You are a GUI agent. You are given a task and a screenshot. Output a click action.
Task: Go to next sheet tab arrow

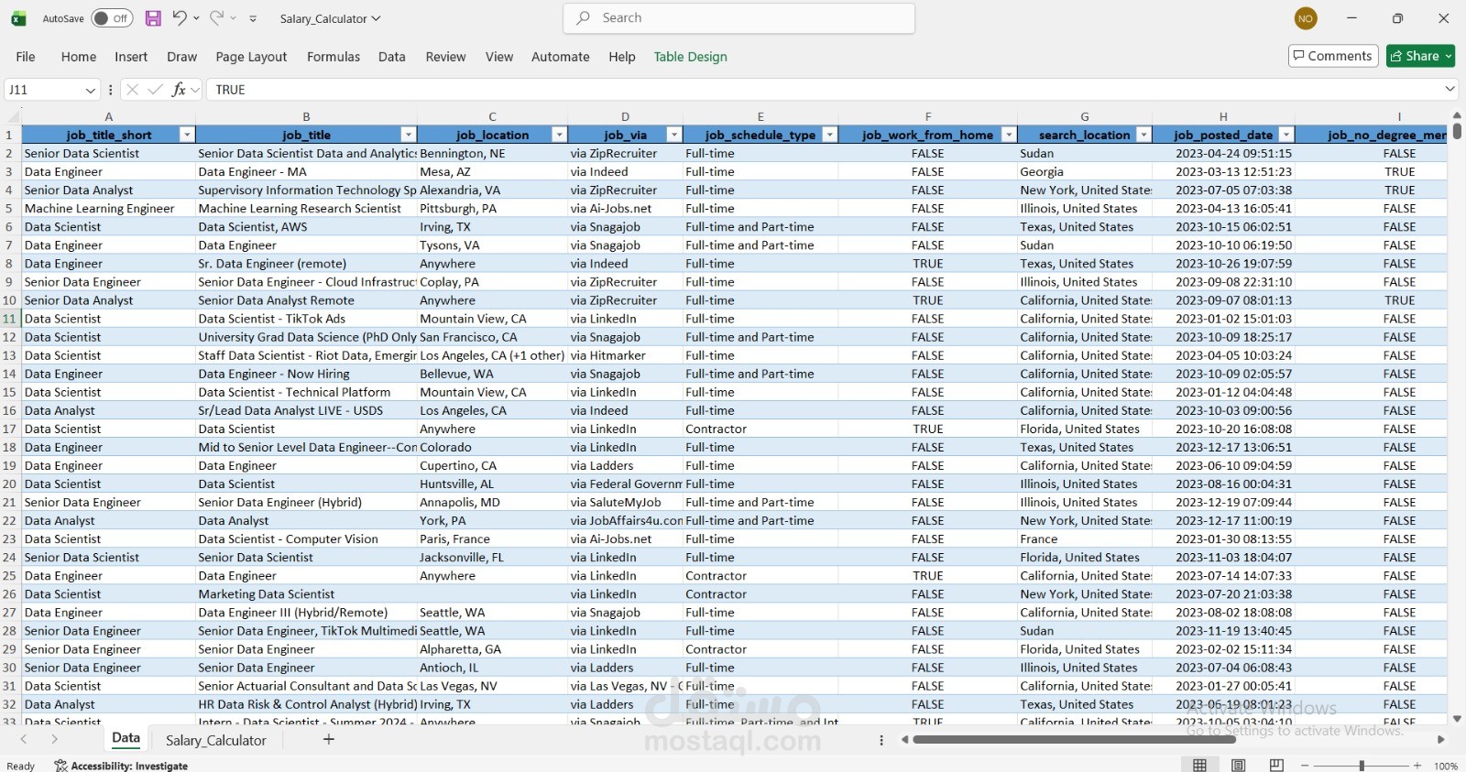[x=55, y=739]
